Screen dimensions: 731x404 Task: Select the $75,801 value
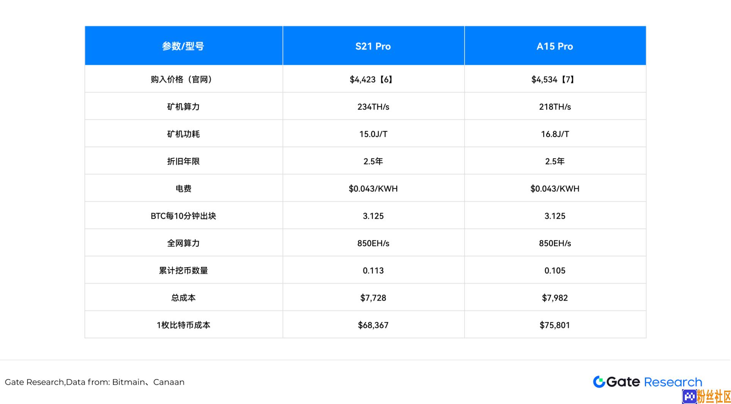pyautogui.click(x=555, y=325)
